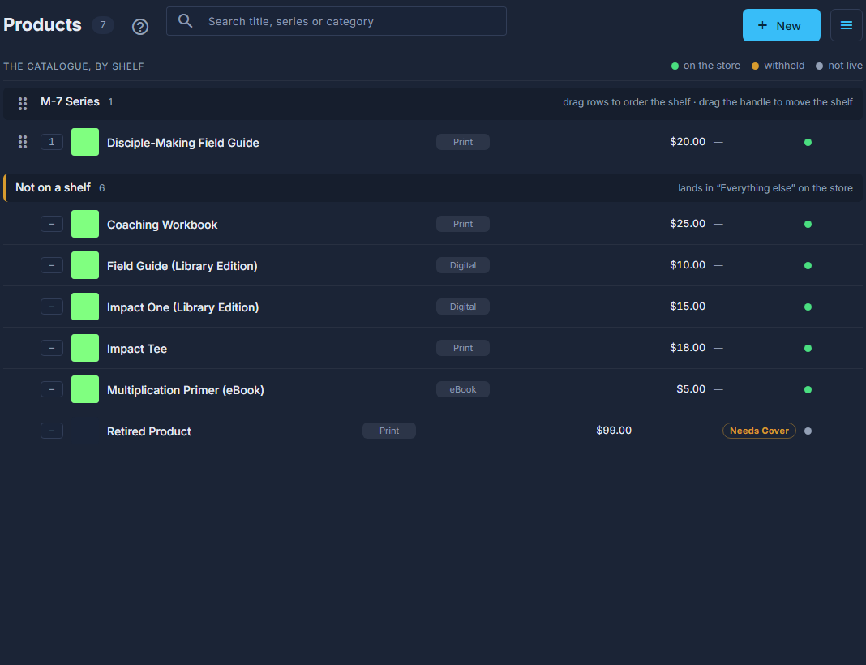Viewport: 866px width, 665px height.
Task: Click the Print tag on Coaching Workbook
Action: pos(463,224)
